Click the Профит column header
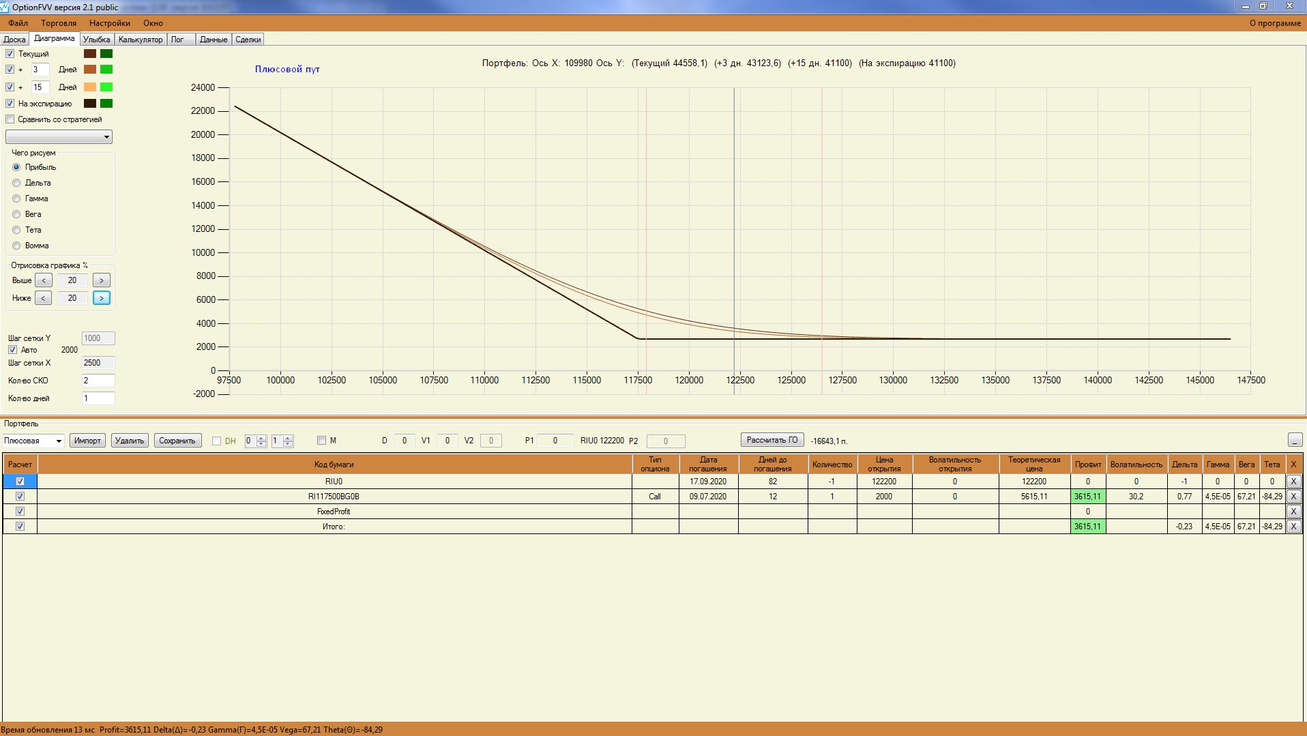1307x736 pixels. pyautogui.click(x=1088, y=465)
